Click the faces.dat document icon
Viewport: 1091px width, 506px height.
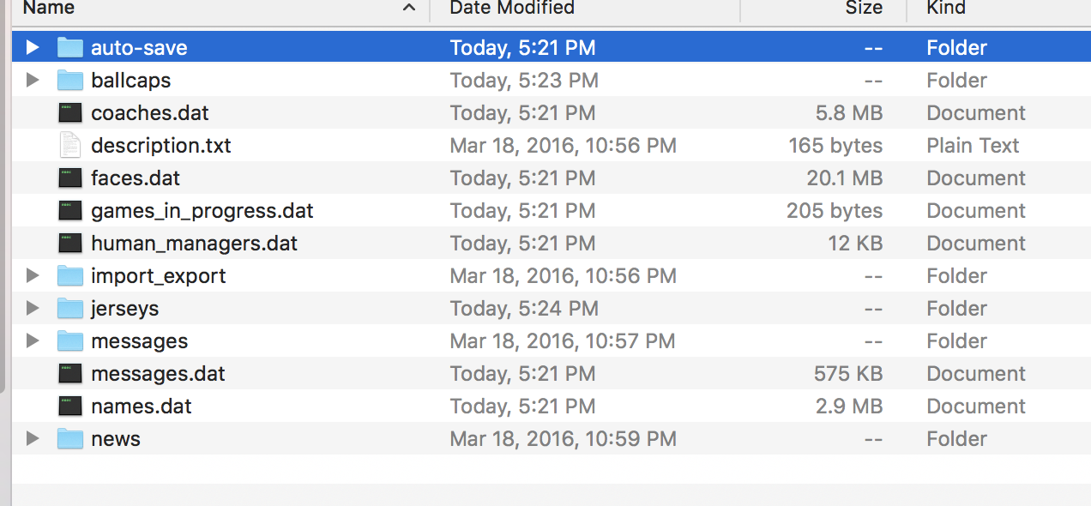tap(70, 178)
